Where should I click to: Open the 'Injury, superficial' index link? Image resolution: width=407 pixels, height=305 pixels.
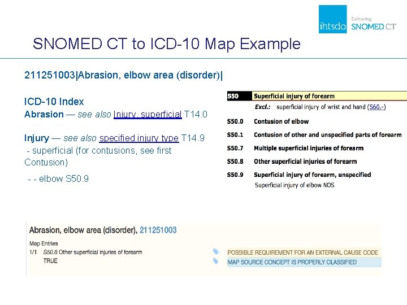coord(148,114)
